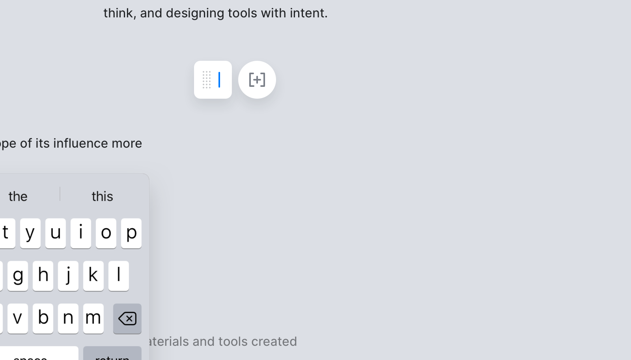Viewport: 631px width, 360px height.
Task: Pick the 'the' predictive suggestion
Action: 18,196
